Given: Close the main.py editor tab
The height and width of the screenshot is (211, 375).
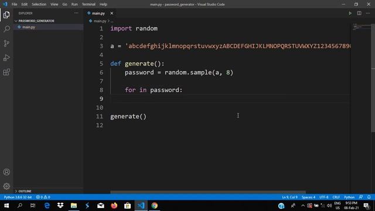Looking at the screenshot, I should (112, 13).
